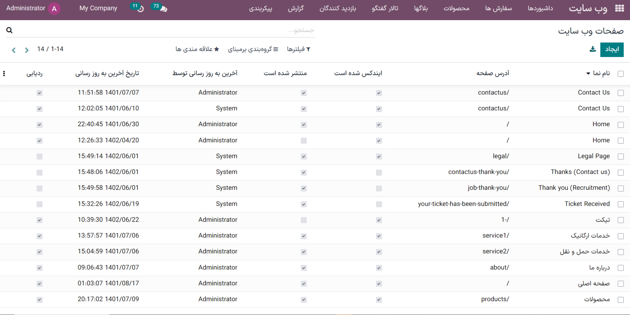Screen dimensions: 630x315
Task: Click the جستجو search input field
Action: (x=164, y=30)
